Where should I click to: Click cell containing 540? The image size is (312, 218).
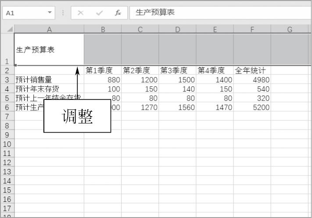tap(252, 89)
